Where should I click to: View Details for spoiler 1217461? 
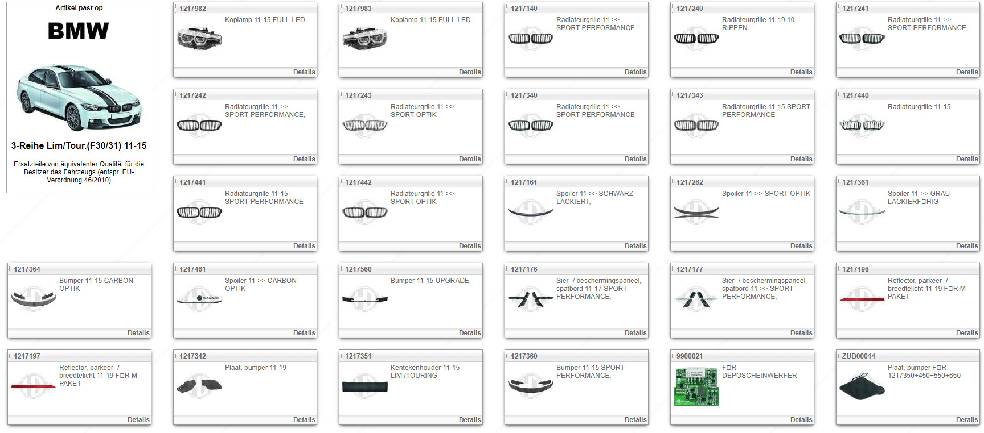(304, 333)
